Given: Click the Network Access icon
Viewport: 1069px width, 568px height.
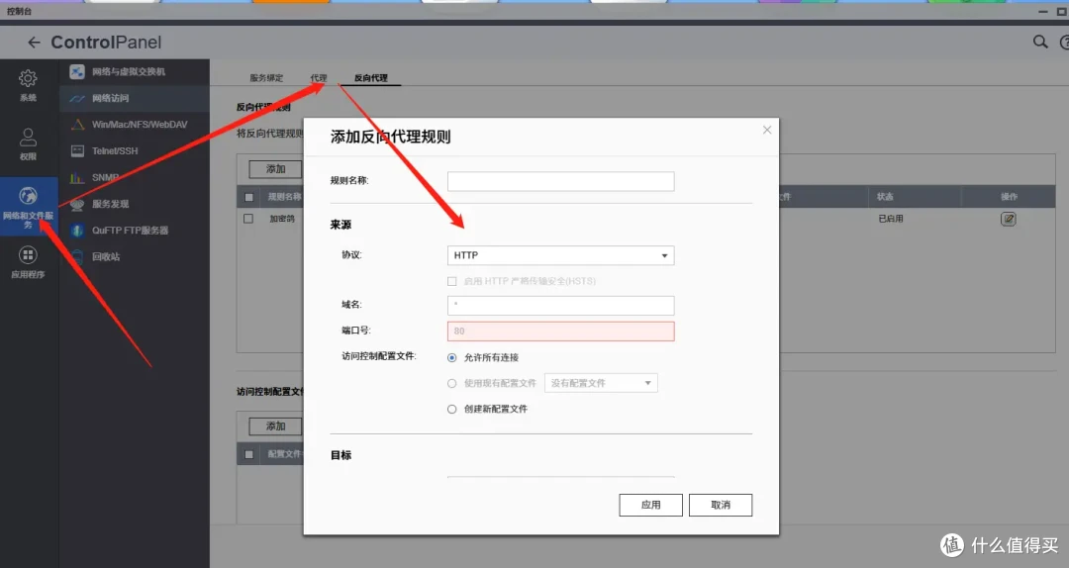Looking at the screenshot, I should (x=77, y=98).
